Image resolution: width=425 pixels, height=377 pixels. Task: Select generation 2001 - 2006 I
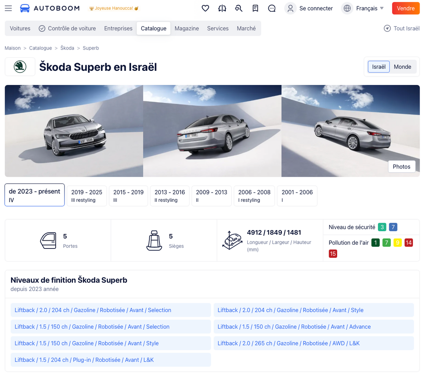click(297, 196)
